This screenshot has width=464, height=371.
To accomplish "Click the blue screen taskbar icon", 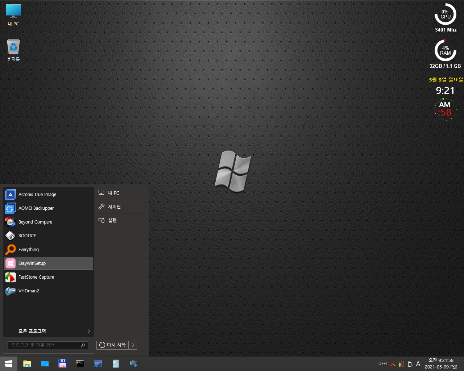I will click(45, 364).
